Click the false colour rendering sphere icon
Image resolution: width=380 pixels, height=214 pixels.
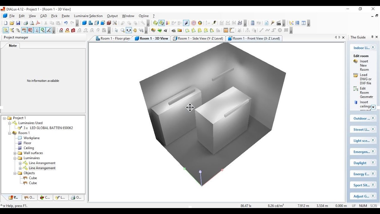click(200, 23)
